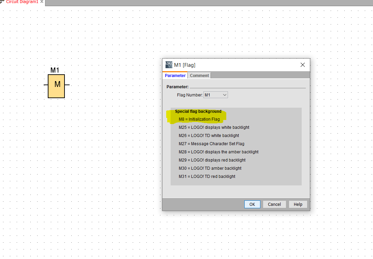Switch to the Comment tab
The height and width of the screenshot is (259, 373).
199,75
